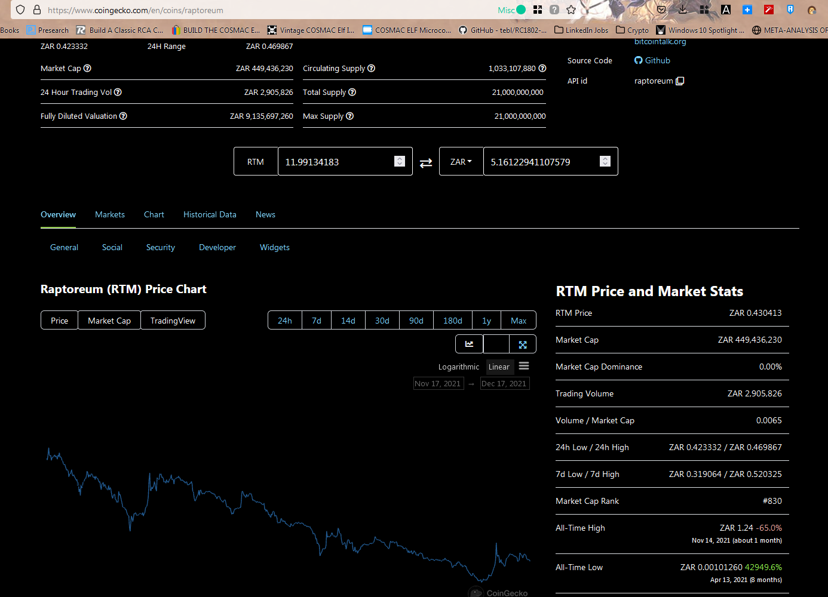This screenshot has height=597, width=828.
Task: Click the Nov 17, 2021 start date field
Action: point(438,383)
